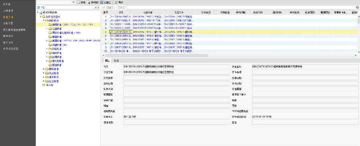Click the magnifier search icon above the table
Screen dimensions: 360x146
tap(358, 7)
